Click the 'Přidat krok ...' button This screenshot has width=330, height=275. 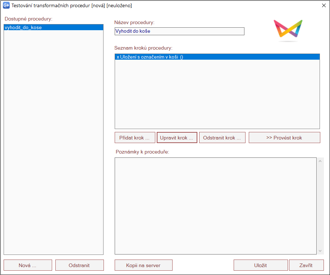point(135,138)
